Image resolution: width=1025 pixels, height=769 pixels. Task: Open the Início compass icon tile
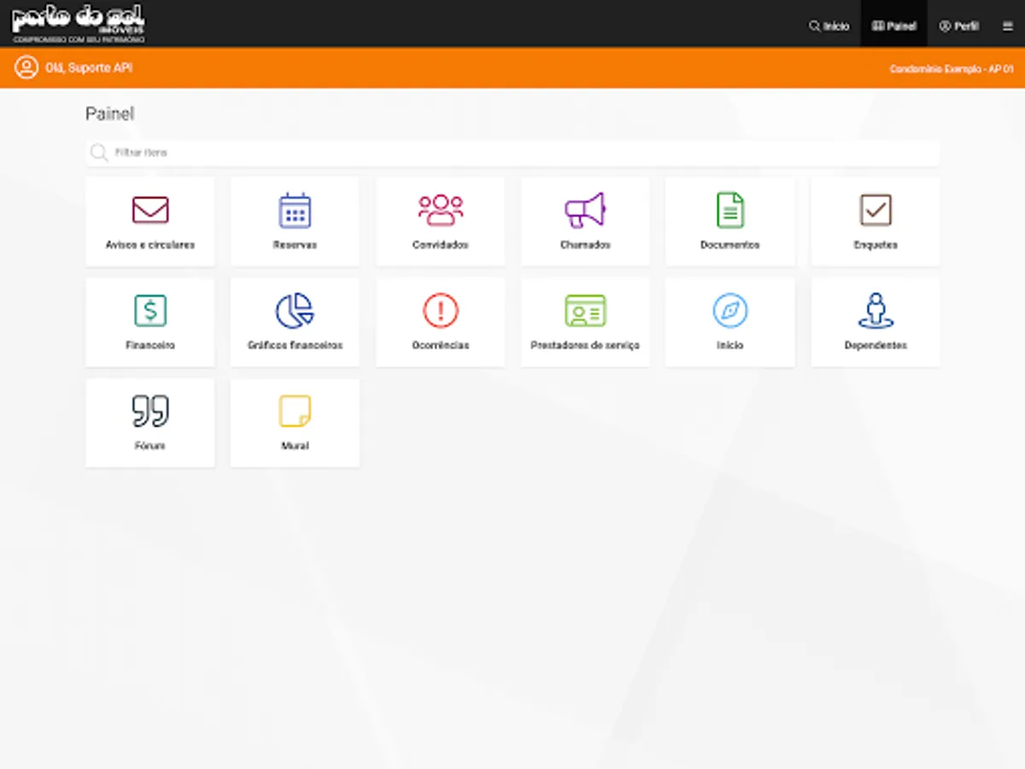click(x=730, y=322)
